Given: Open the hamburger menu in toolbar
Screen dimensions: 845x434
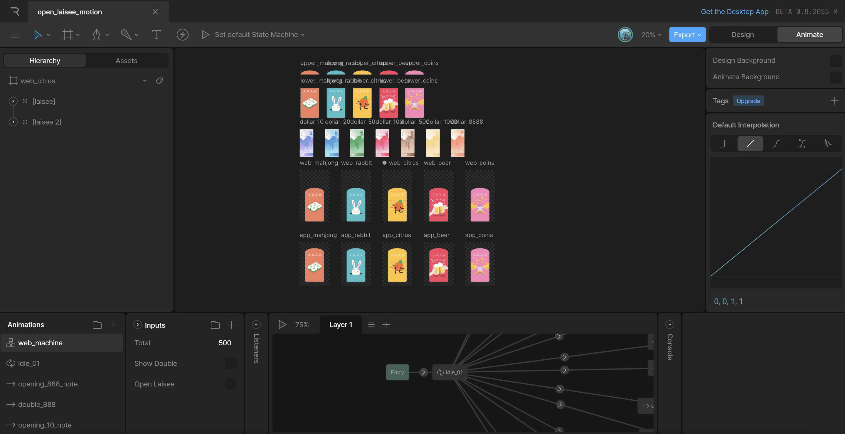Looking at the screenshot, I should 14,34.
